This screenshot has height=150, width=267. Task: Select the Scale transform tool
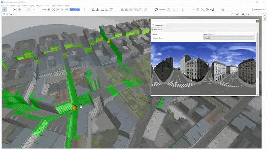tap(33, 10)
